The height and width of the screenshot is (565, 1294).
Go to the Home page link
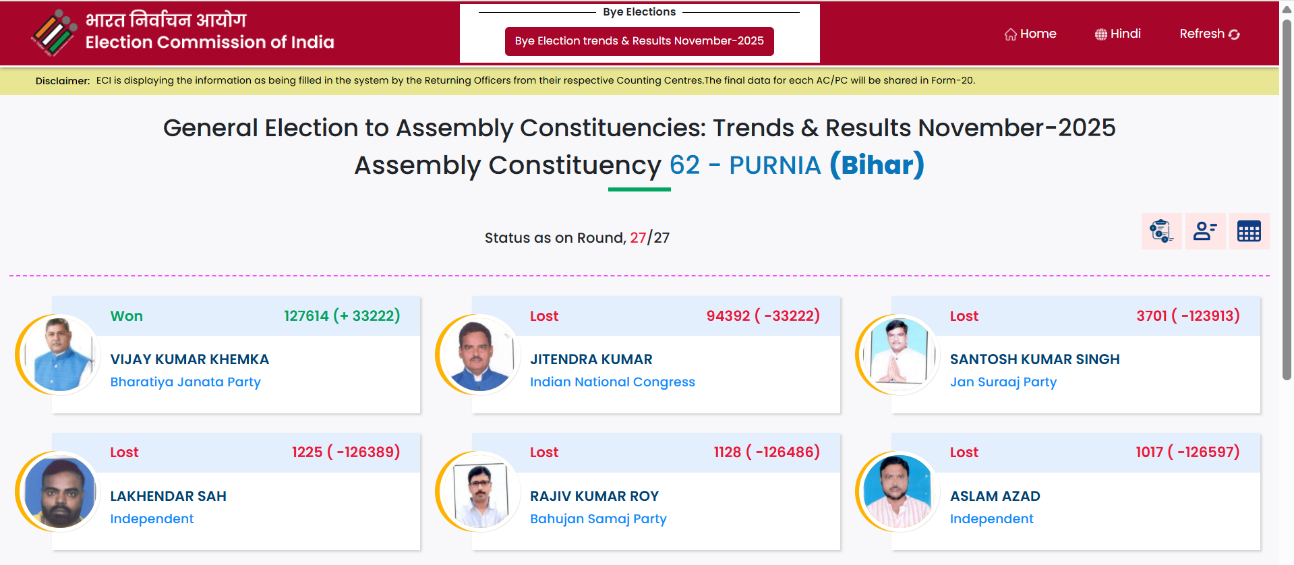coord(1038,34)
